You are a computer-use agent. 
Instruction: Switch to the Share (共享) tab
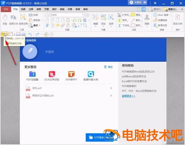pyautogui.click(x=70, y=9)
